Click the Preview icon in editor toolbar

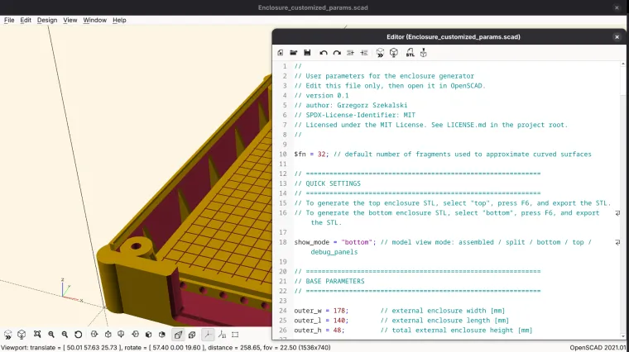click(x=380, y=53)
